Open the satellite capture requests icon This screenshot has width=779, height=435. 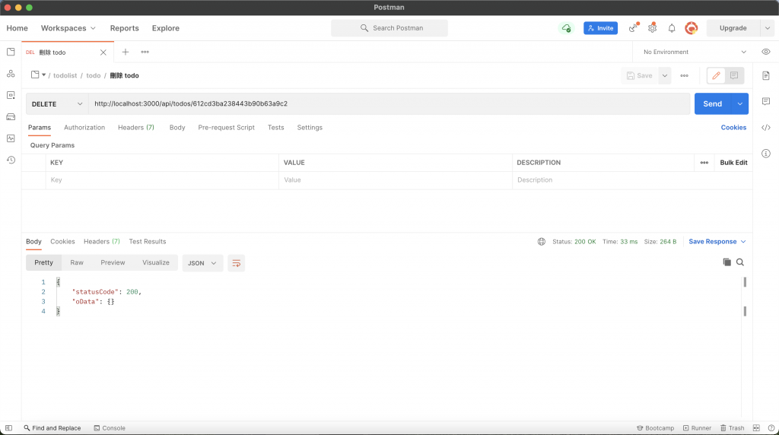point(633,28)
